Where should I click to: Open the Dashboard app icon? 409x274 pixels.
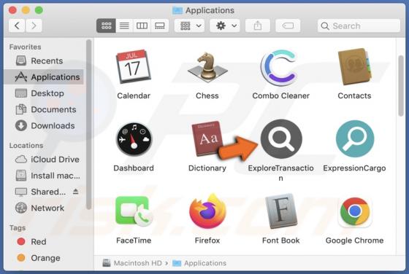(134, 139)
